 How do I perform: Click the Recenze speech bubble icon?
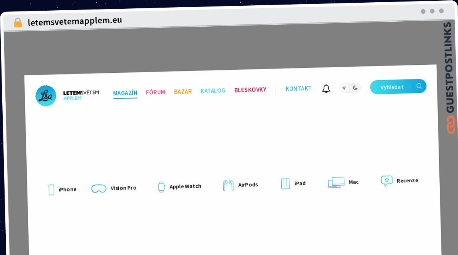pos(387,181)
